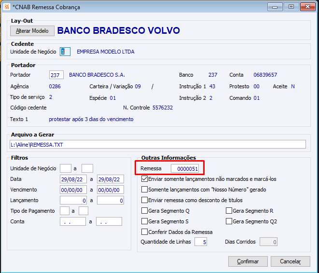Click the Texto 1 protestar após 3 dias text

(91, 119)
